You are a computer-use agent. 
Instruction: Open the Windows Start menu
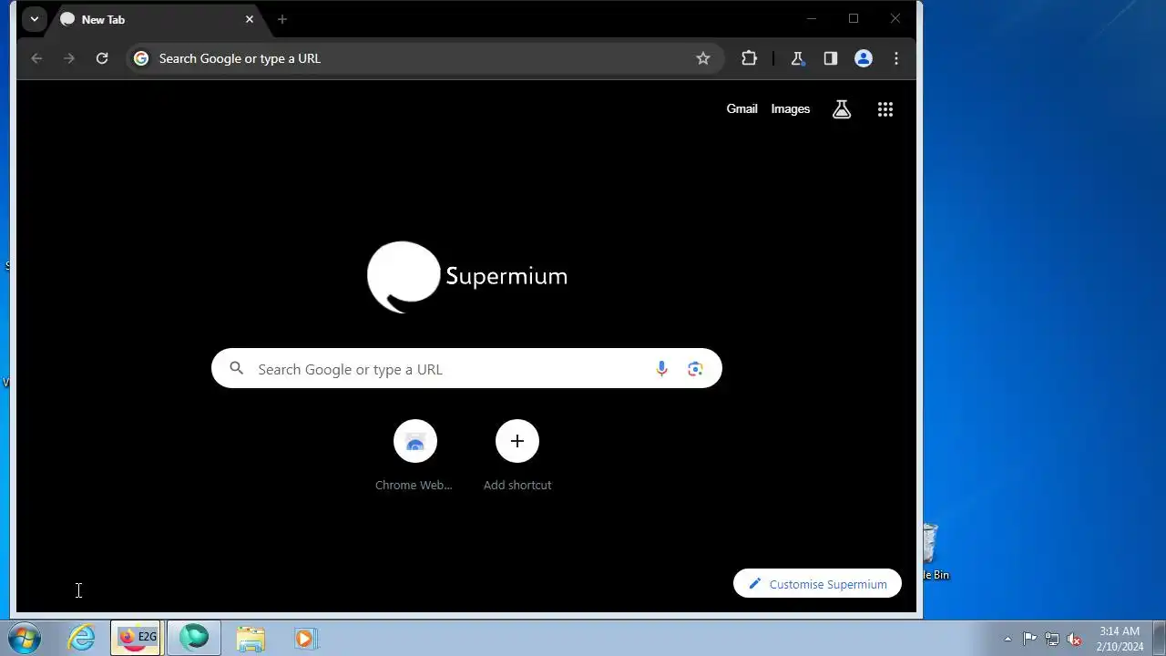(25, 638)
